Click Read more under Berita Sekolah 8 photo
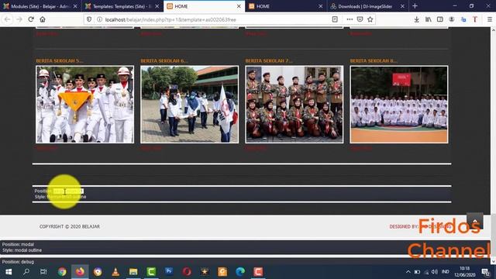496x279 pixels. coord(361,148)
